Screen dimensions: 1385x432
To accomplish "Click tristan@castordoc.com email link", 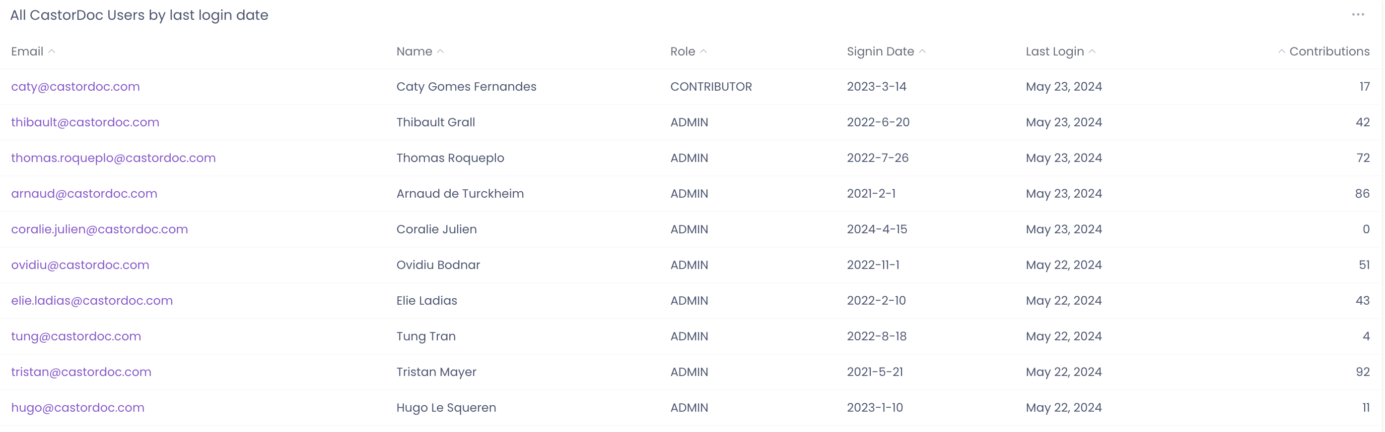I will point(81,373).
